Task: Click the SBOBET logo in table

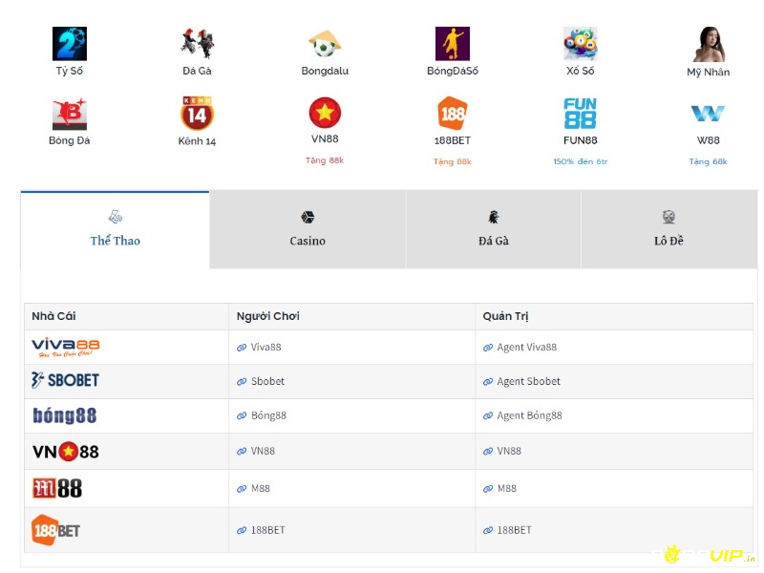Action: (65, 380)
